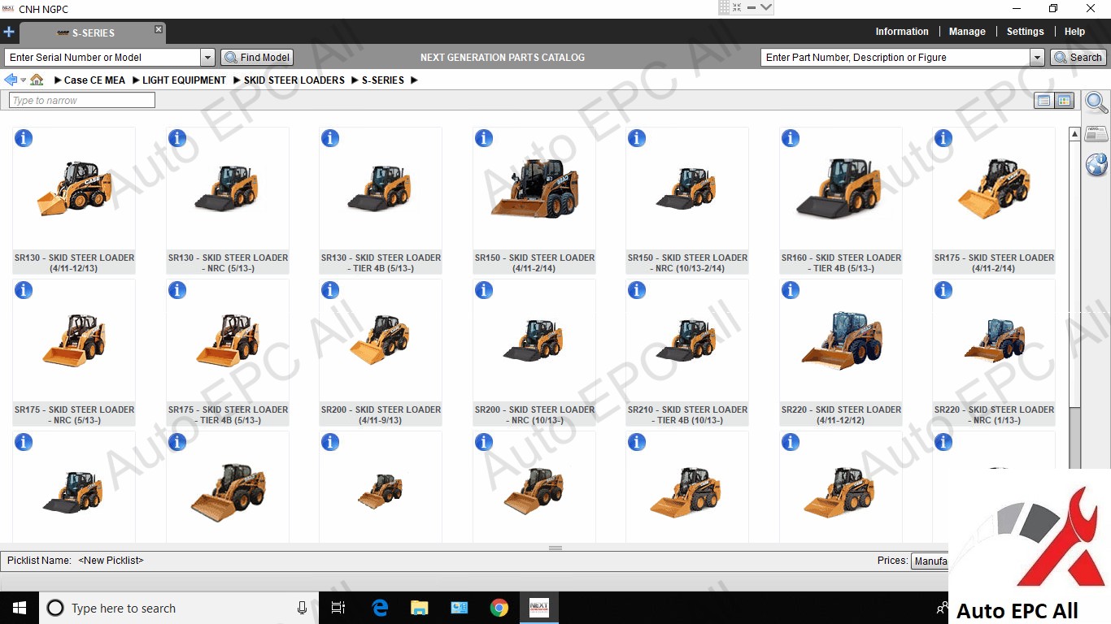Open the Settings menu

1025,32
